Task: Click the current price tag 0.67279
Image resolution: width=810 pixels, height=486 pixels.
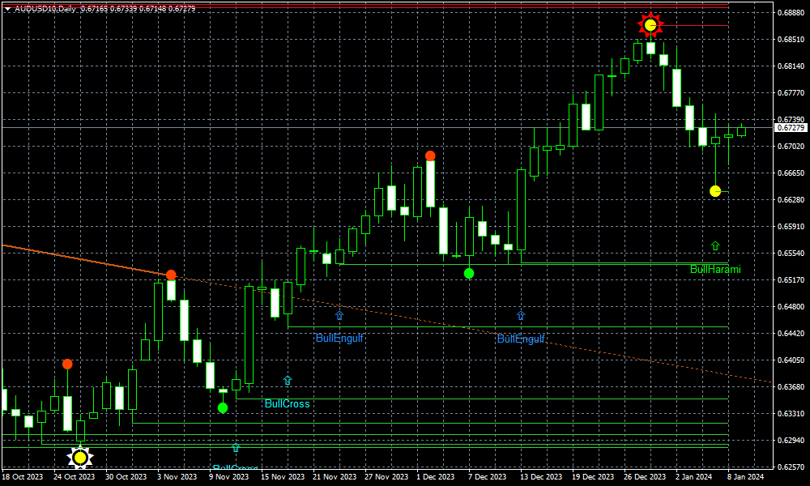Action: pyautogui.click(x=791, y=127)
